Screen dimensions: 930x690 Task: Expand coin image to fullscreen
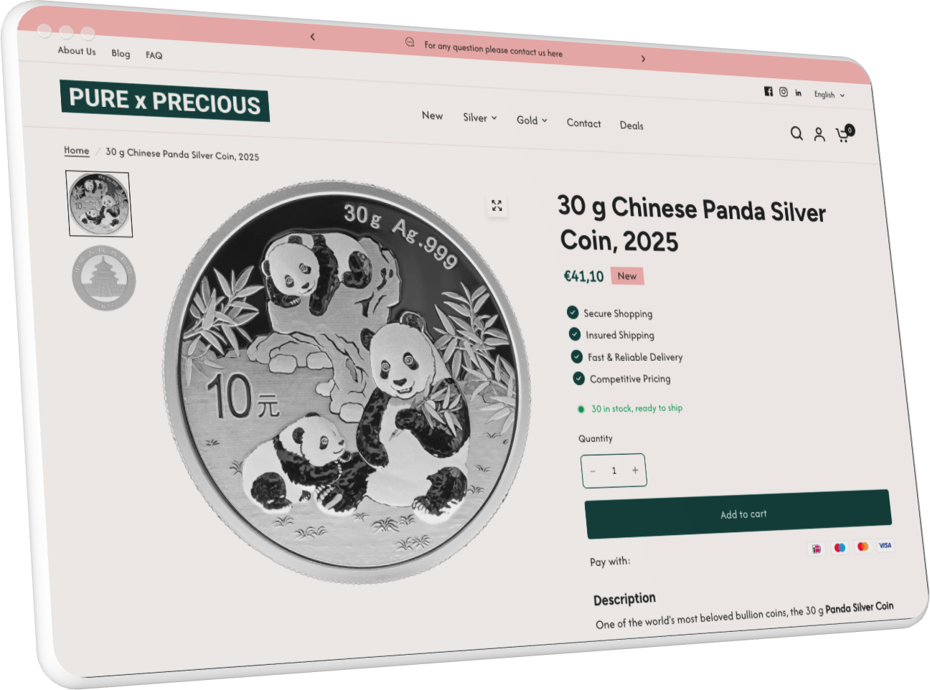point(497,206)
